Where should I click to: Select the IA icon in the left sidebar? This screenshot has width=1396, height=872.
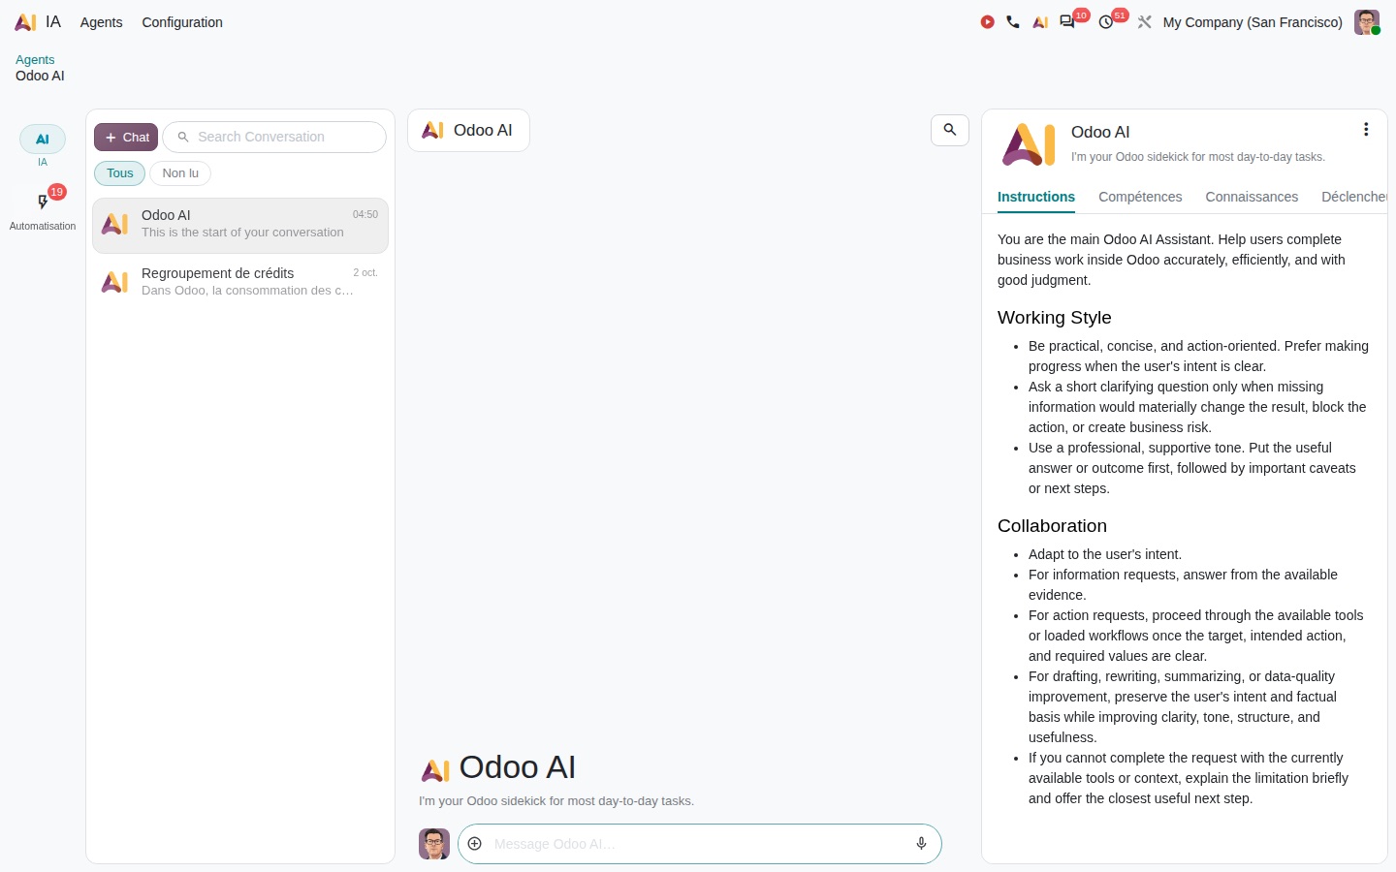point(43,139)
